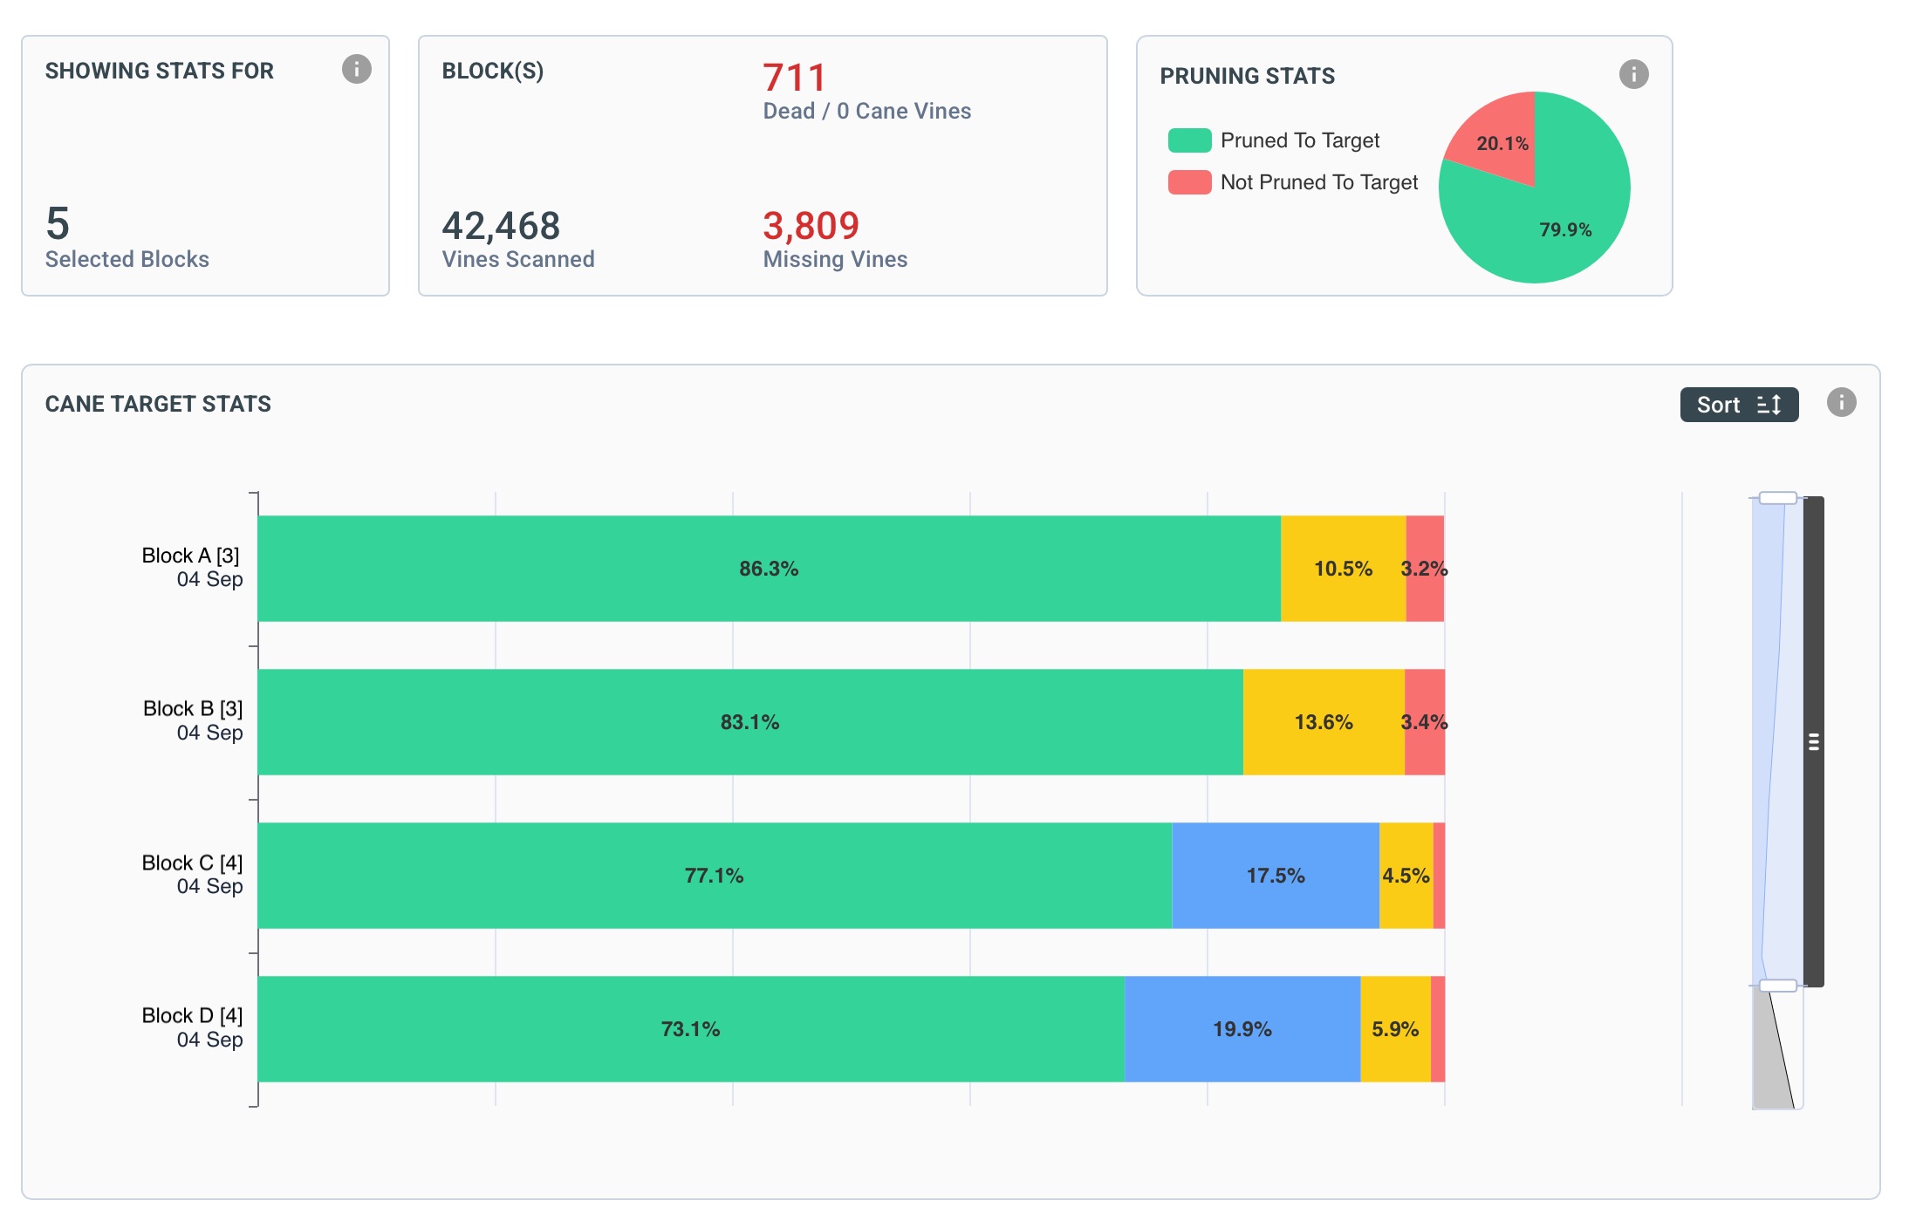Screen dimensions: 1916x1228
Task: Click Block C blue 17.5% segment
Action: [x=1275, y=876]
